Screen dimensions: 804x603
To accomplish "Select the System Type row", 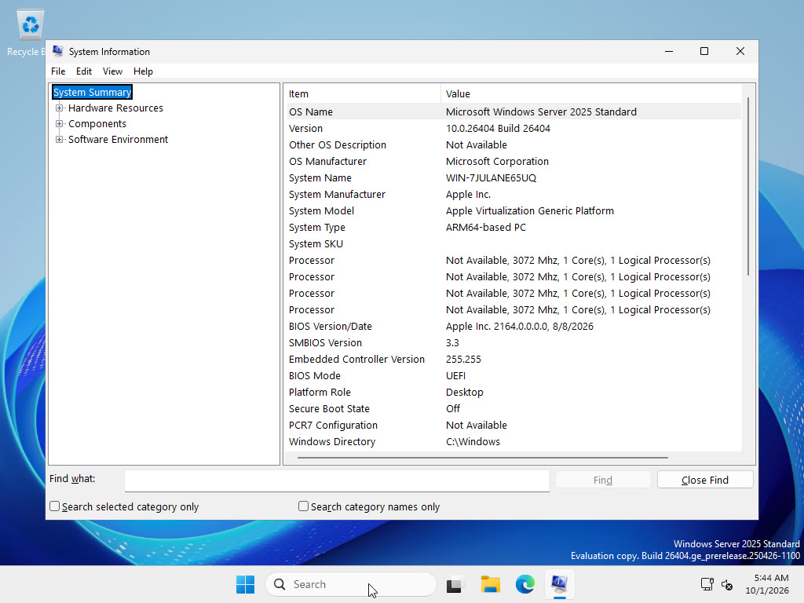I will point(513,227).
